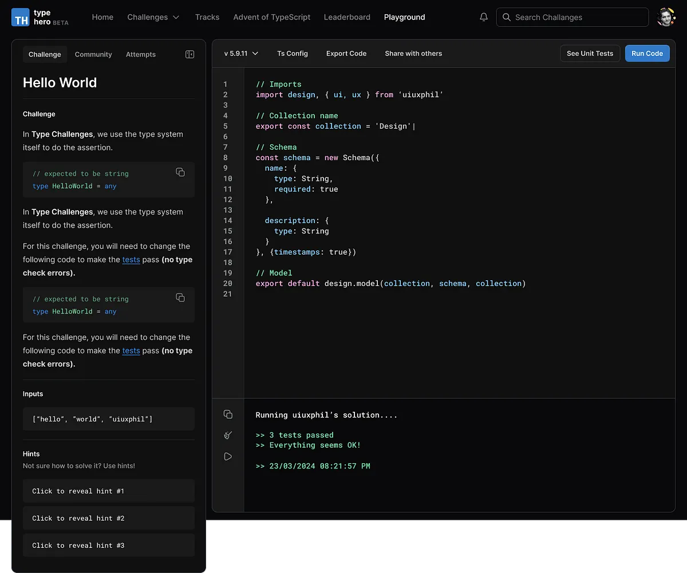Focus the Search Challanges field

(572, 17)
